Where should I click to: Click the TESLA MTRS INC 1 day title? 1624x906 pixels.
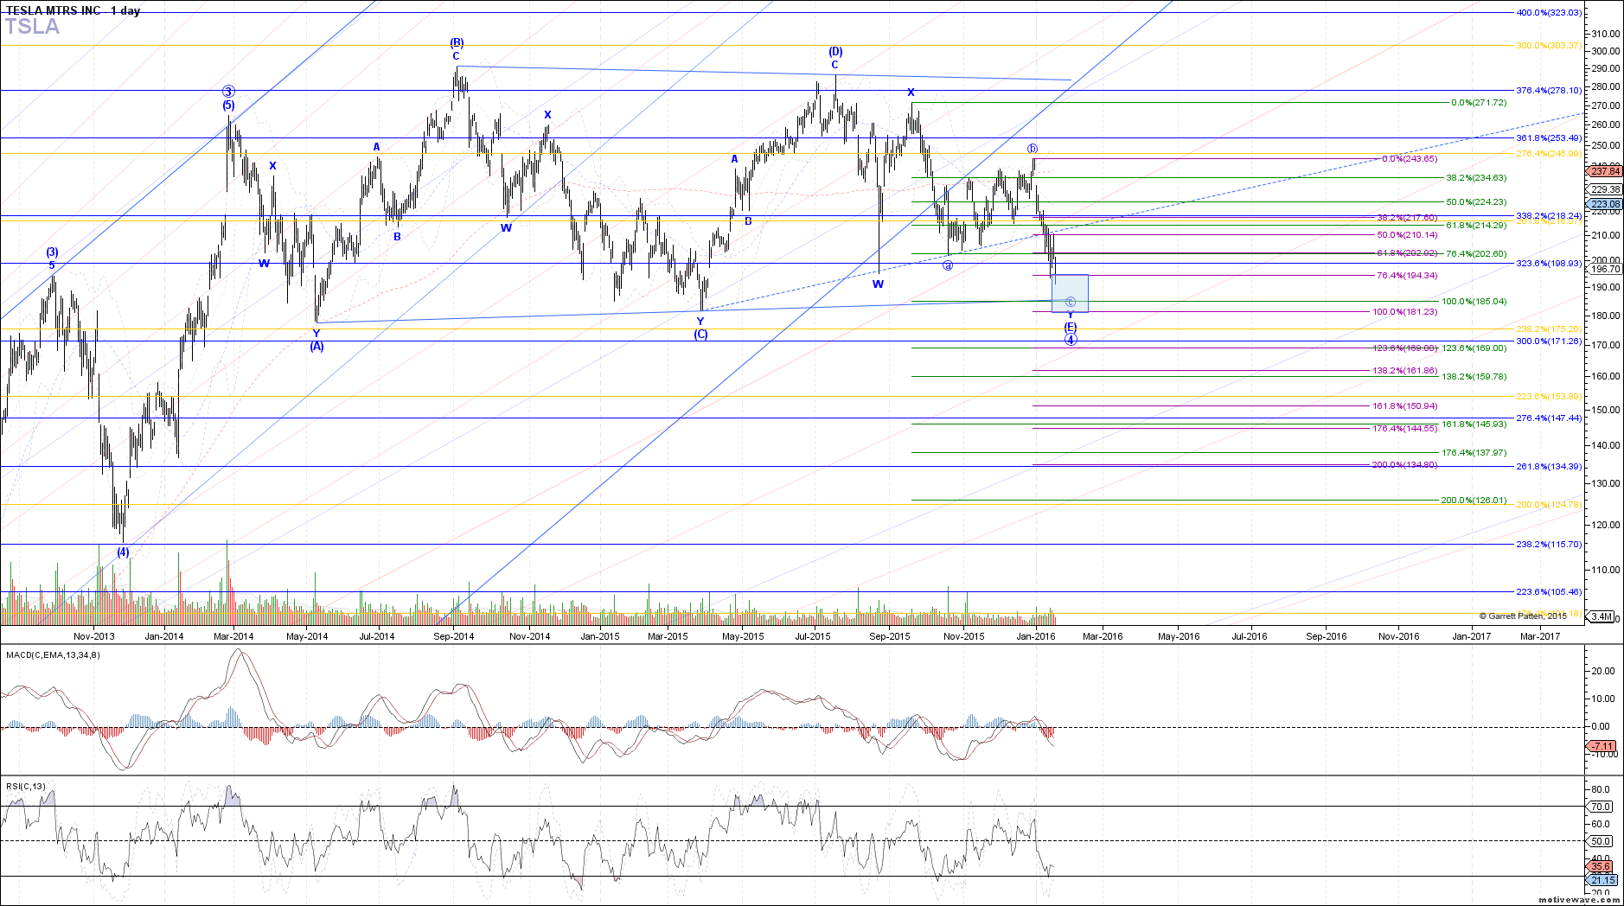point(73,10)
